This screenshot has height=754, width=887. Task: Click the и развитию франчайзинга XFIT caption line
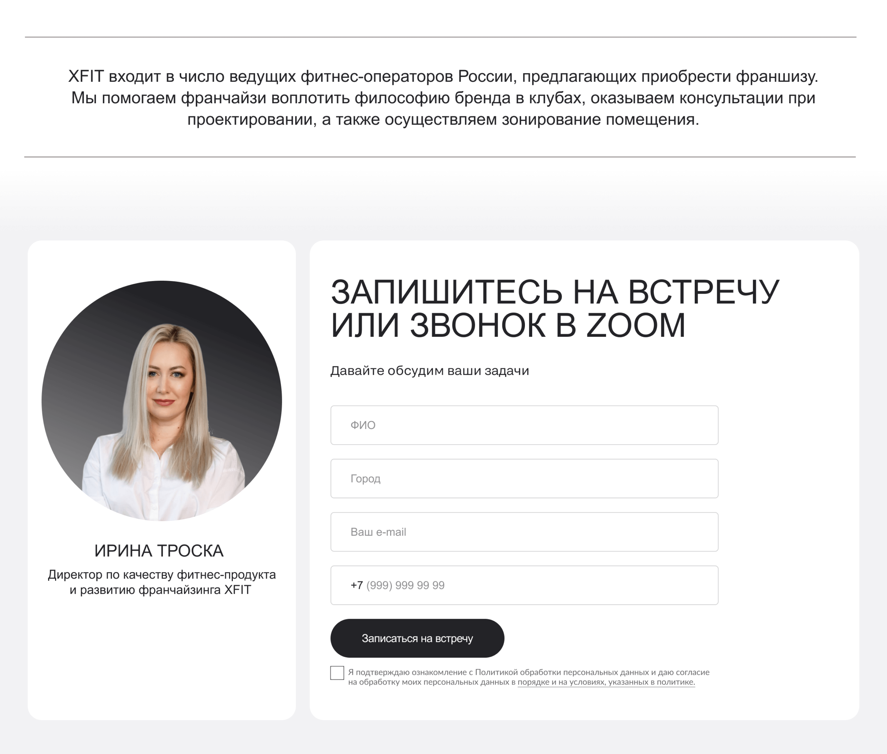(x=160, y=590)
